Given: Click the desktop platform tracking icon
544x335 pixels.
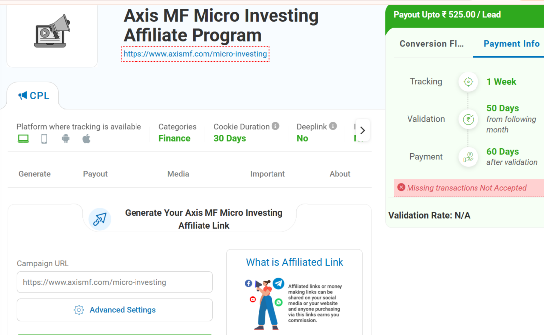Looking at the screenshot, I should point(23,139).
